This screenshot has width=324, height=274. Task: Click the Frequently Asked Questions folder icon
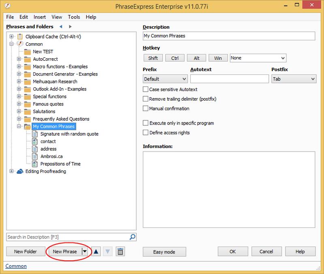[28, 119]
